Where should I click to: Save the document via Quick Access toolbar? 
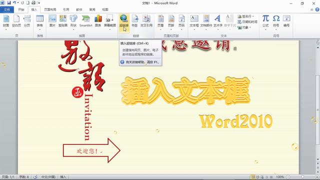click(9, 3)
